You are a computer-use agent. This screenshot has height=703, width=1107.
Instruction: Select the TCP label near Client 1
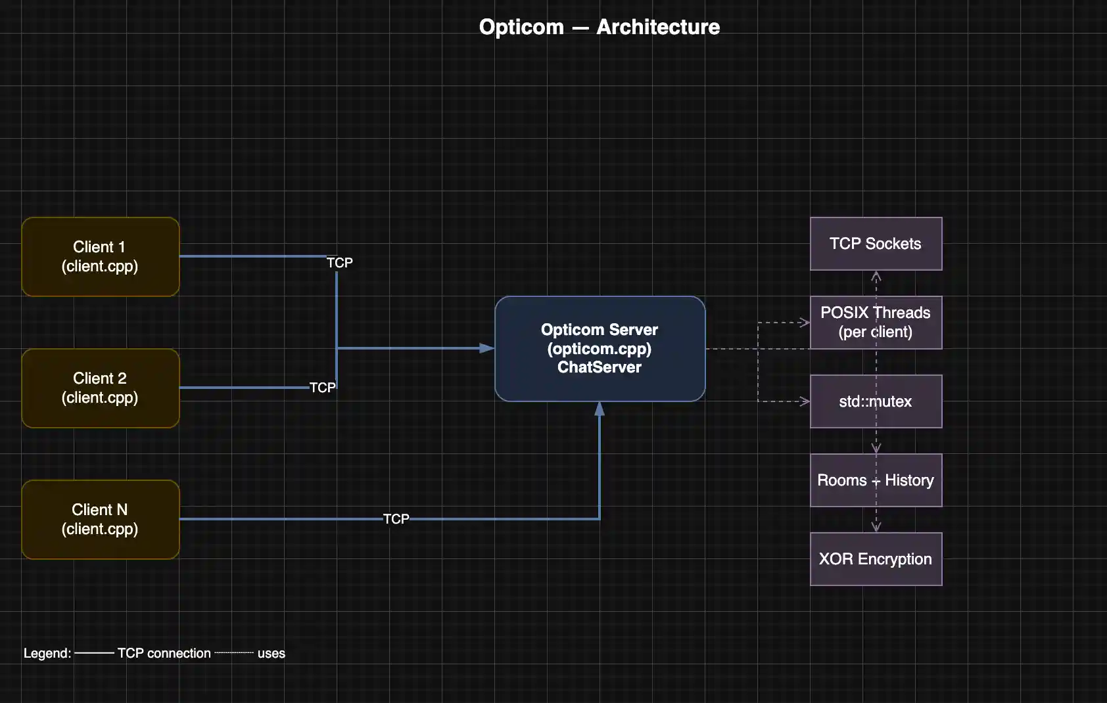point(340,261)
